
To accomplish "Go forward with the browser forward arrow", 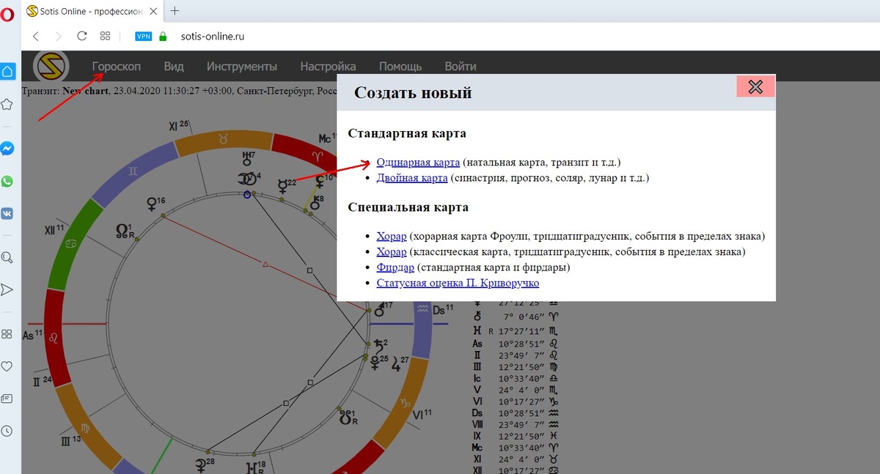I will pyautogui.click(x=59, y=36).
